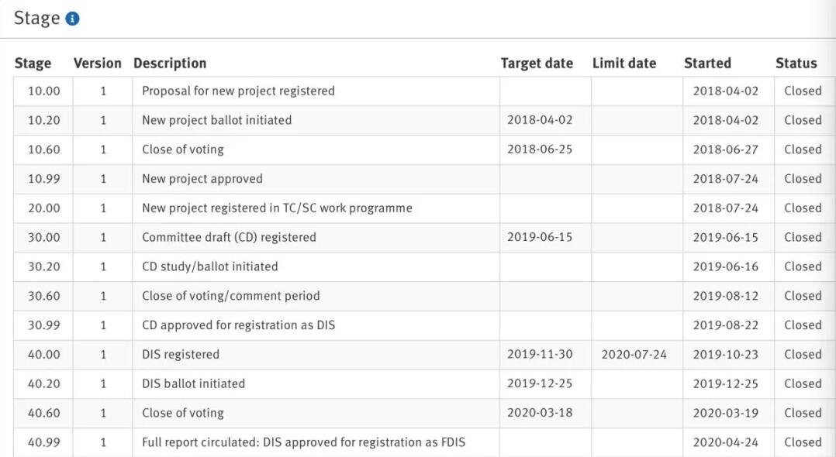Click 'CD approved for registration as DIS'
This screenshot has width=836, height=457.
(238, 325)
